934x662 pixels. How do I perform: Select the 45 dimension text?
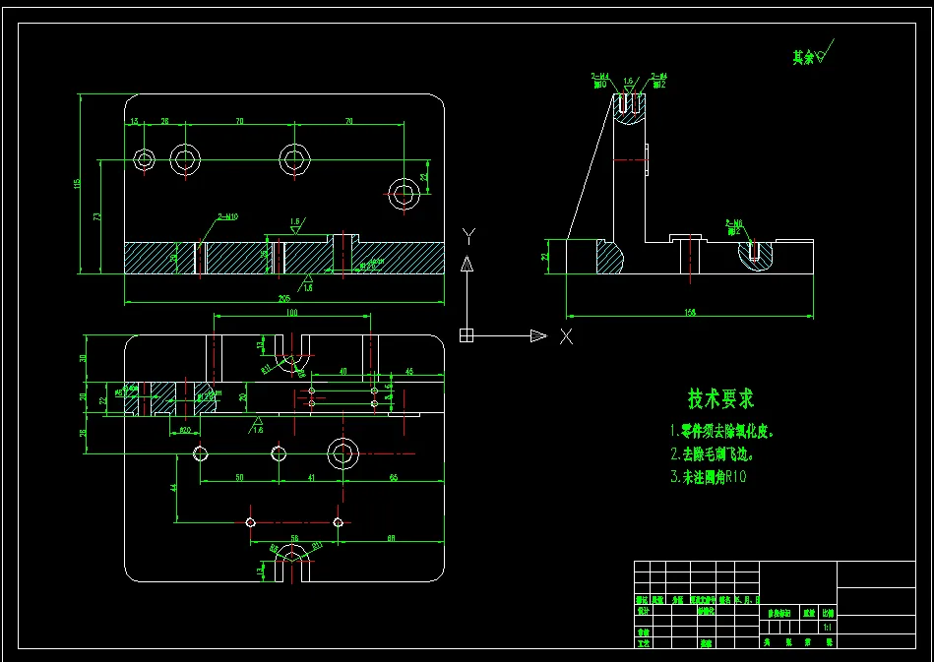pos(409,371)
